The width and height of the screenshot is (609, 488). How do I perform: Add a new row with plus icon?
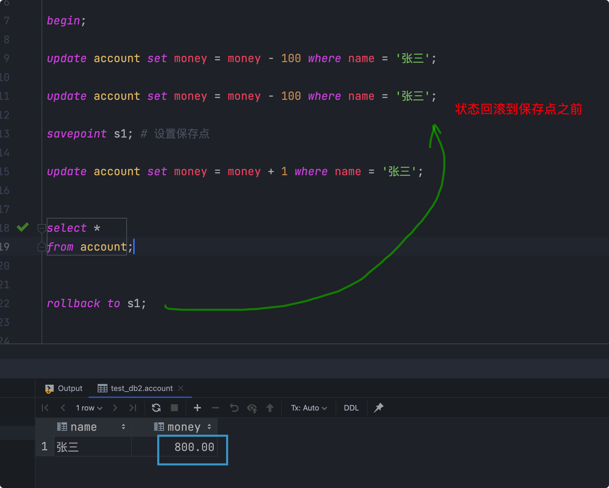(197, 408)
